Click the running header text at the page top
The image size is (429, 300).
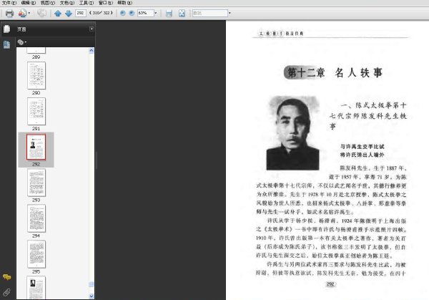pos(281,34)
